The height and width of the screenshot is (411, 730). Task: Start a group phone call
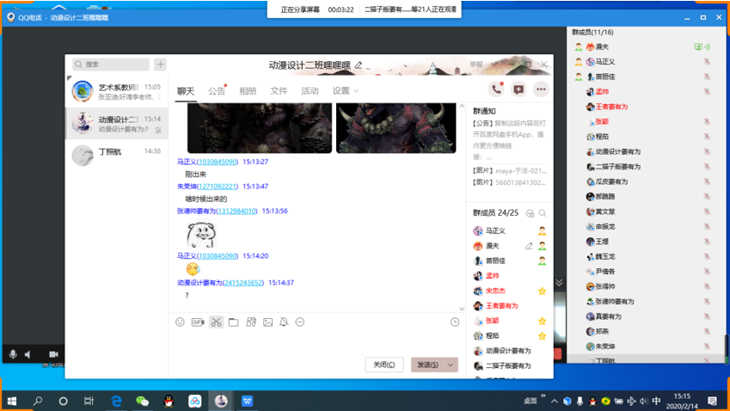[497, 89]
